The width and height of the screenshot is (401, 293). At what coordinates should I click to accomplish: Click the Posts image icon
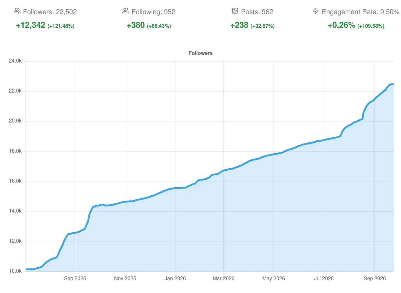pos(235,11)
